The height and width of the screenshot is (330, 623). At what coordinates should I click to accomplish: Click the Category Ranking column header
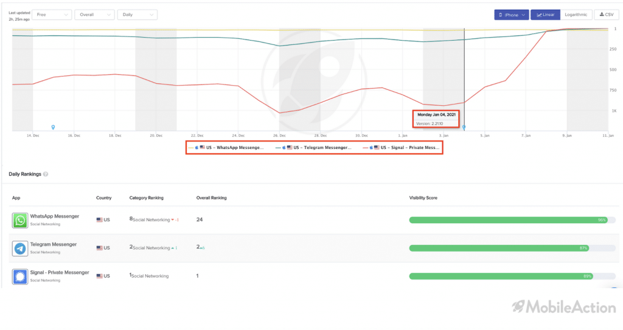pyautogui.click(x=146, y=198)
